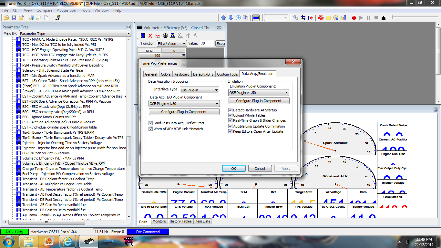Click the blue floppy disk save icon
Image resolution: width=441 pixels, height=248 pixels.
[x=14, y=18]
